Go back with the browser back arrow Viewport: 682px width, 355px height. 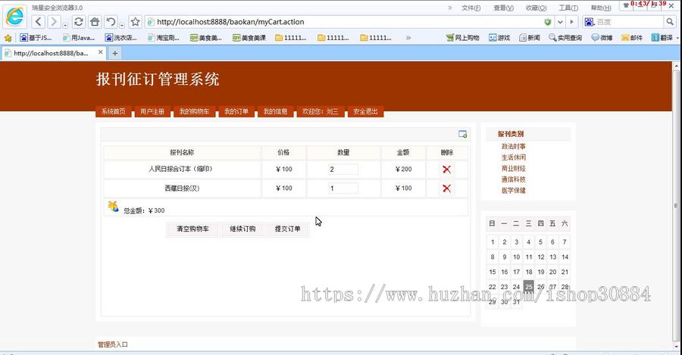coord(39,22)
